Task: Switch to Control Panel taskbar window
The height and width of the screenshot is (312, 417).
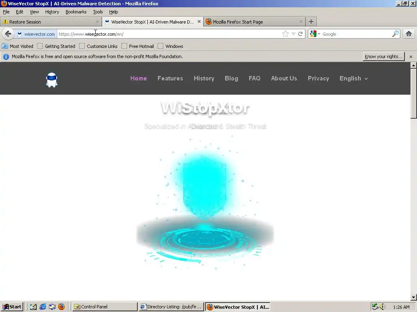Action: click(x=105, y=307)
